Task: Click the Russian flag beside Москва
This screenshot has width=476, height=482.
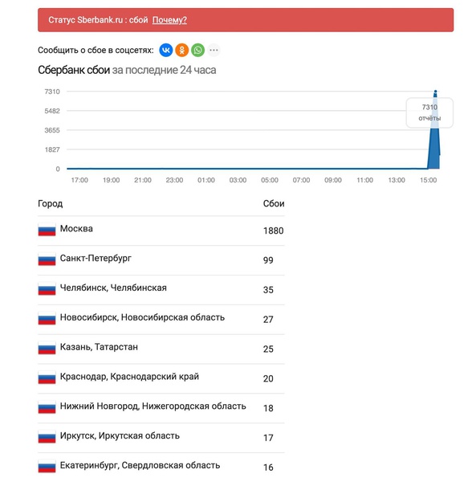Action: tap(47, 230)
